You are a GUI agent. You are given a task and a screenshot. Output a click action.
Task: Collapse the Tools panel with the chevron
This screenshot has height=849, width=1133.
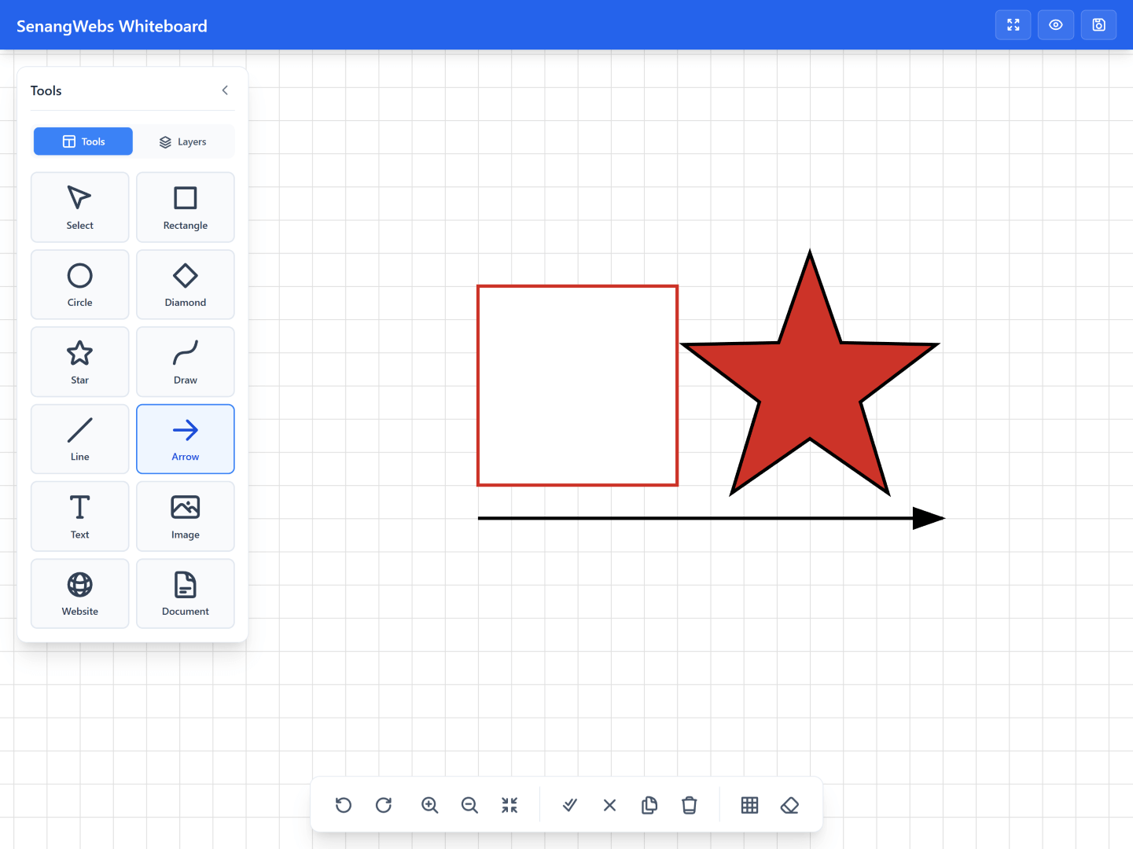coord(225,90)
